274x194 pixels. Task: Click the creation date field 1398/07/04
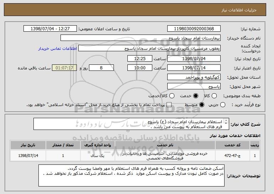[x=194, y=58]
